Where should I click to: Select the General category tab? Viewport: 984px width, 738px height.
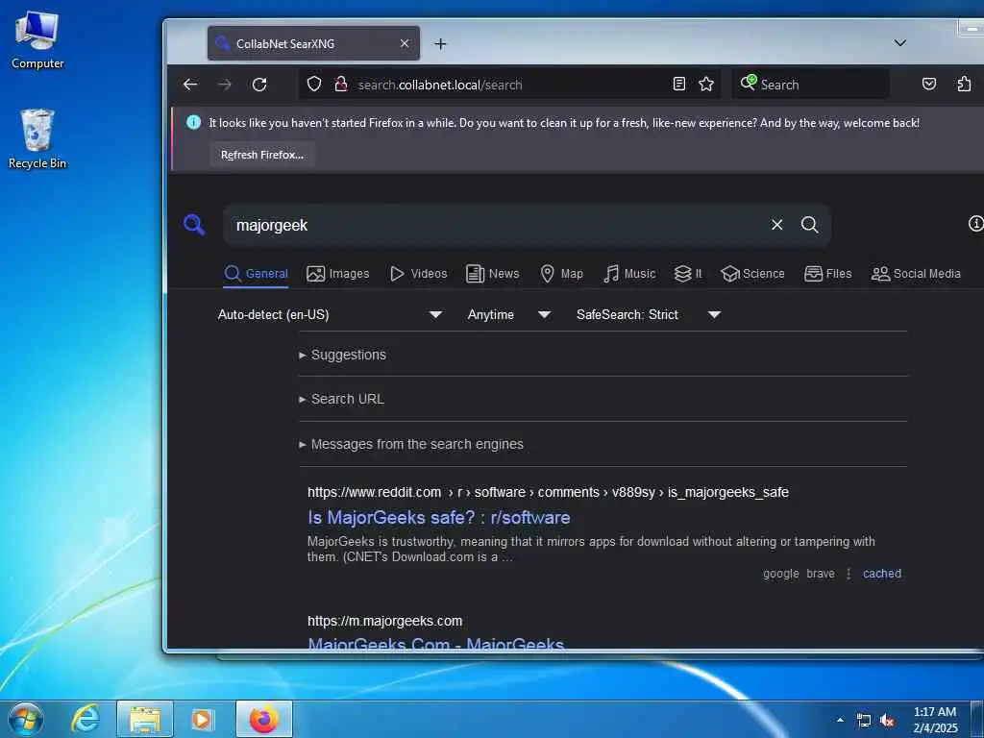[256, 274]
